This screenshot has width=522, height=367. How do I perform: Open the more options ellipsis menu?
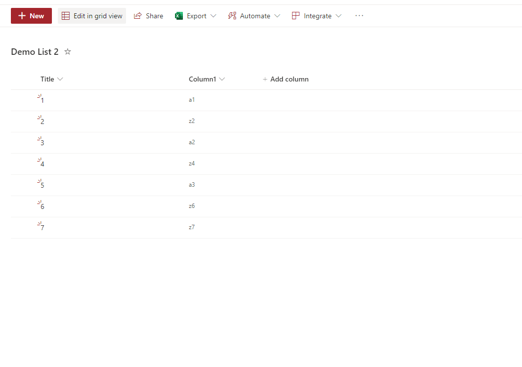pos(359,15)
